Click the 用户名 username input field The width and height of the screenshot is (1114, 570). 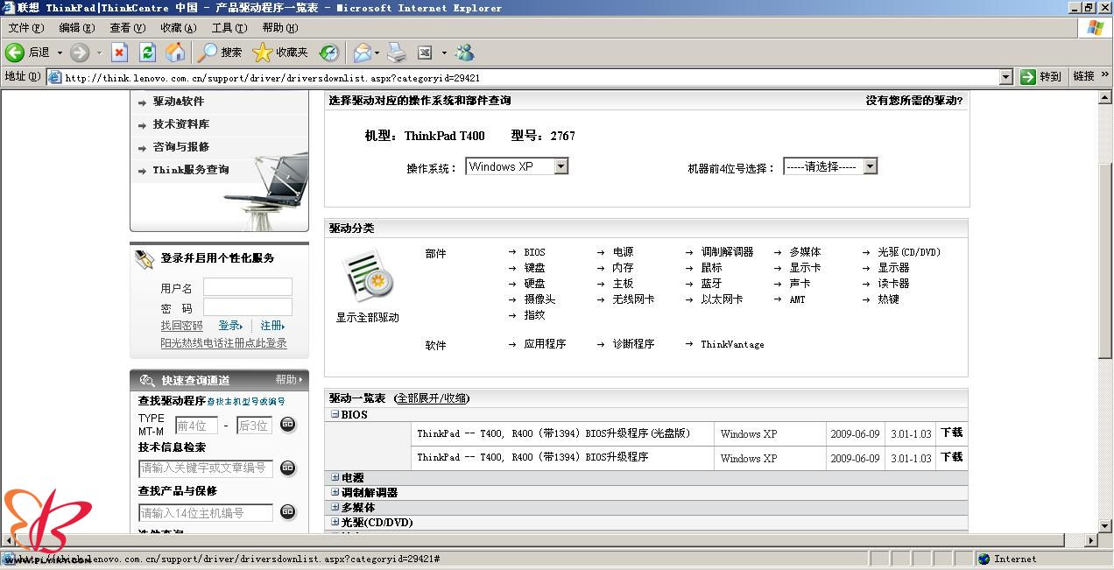pos(248,287)
